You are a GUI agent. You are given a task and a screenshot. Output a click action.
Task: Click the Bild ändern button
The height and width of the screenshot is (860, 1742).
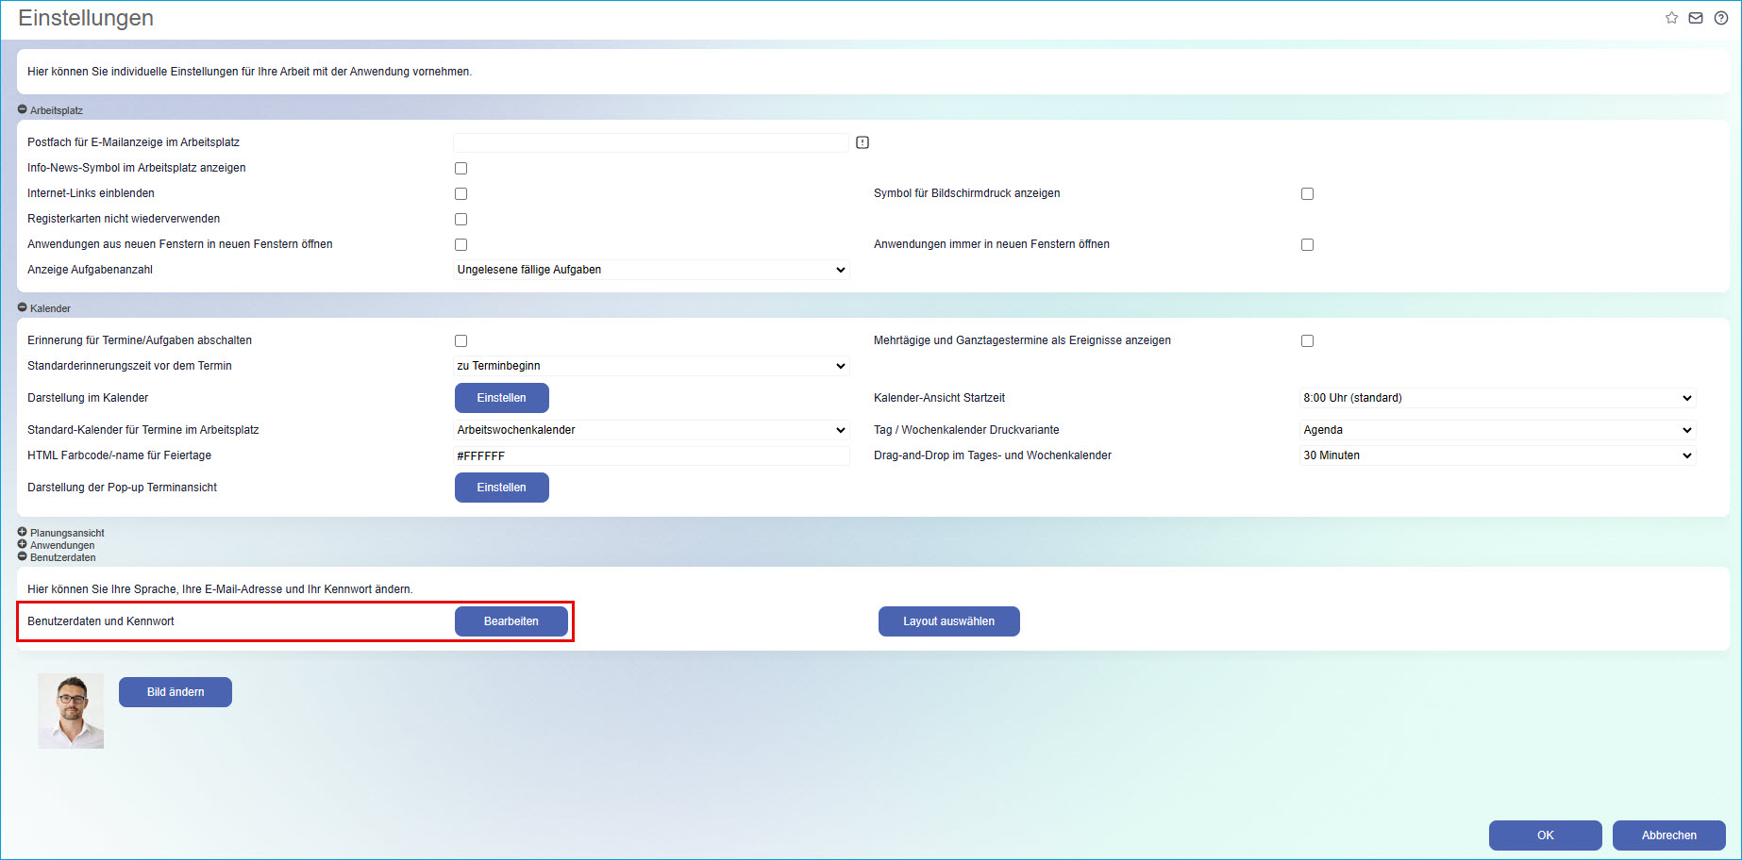coord(176,692)
